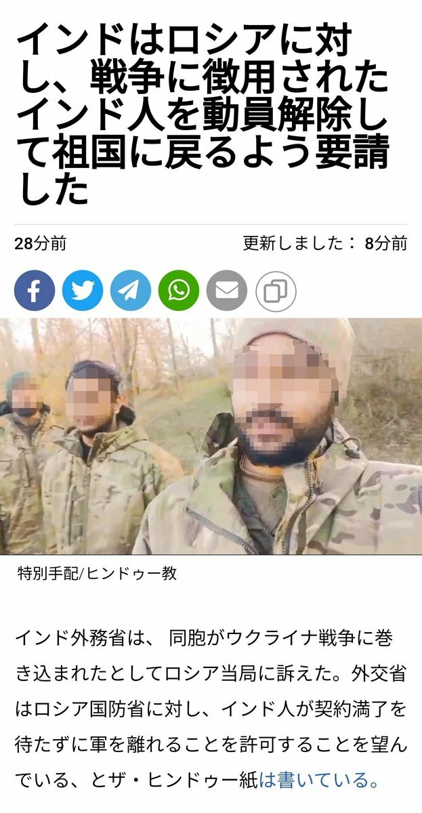The height and width of the screenshot is (813, 422).
Task: Tap the body line starting 「待たずに軍を離れる」
Action: pos(211,745)
